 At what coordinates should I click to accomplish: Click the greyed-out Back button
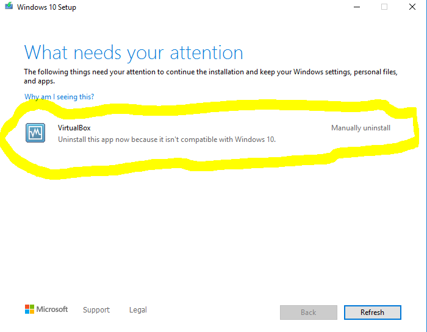tap(308, 313)
